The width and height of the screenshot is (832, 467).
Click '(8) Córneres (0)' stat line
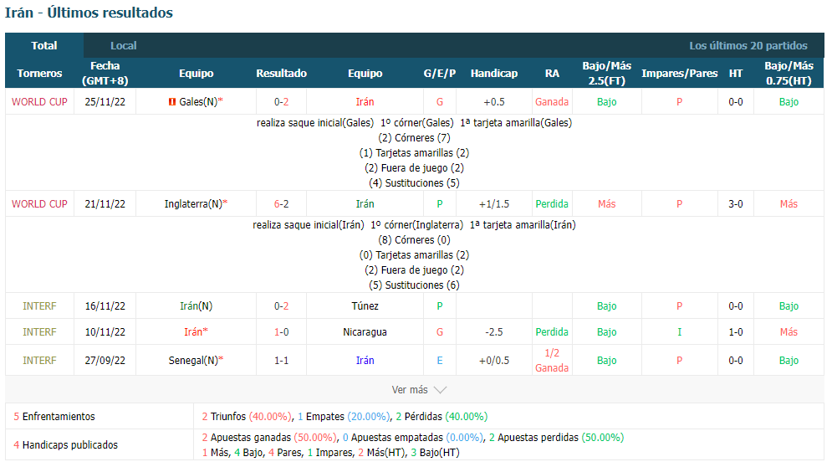point(415,239)
